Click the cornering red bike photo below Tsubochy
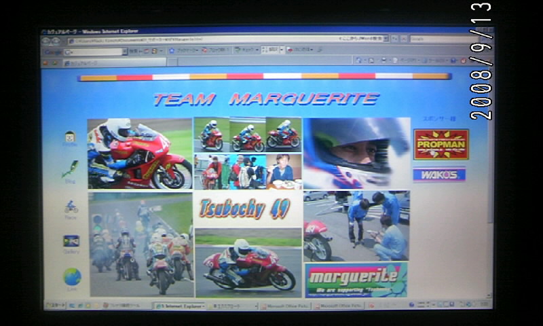This screenshot has width=543, height=326. [x=248, y=263]
